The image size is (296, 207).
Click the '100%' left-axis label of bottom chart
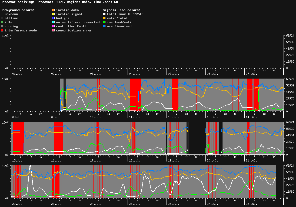[5, 166]
